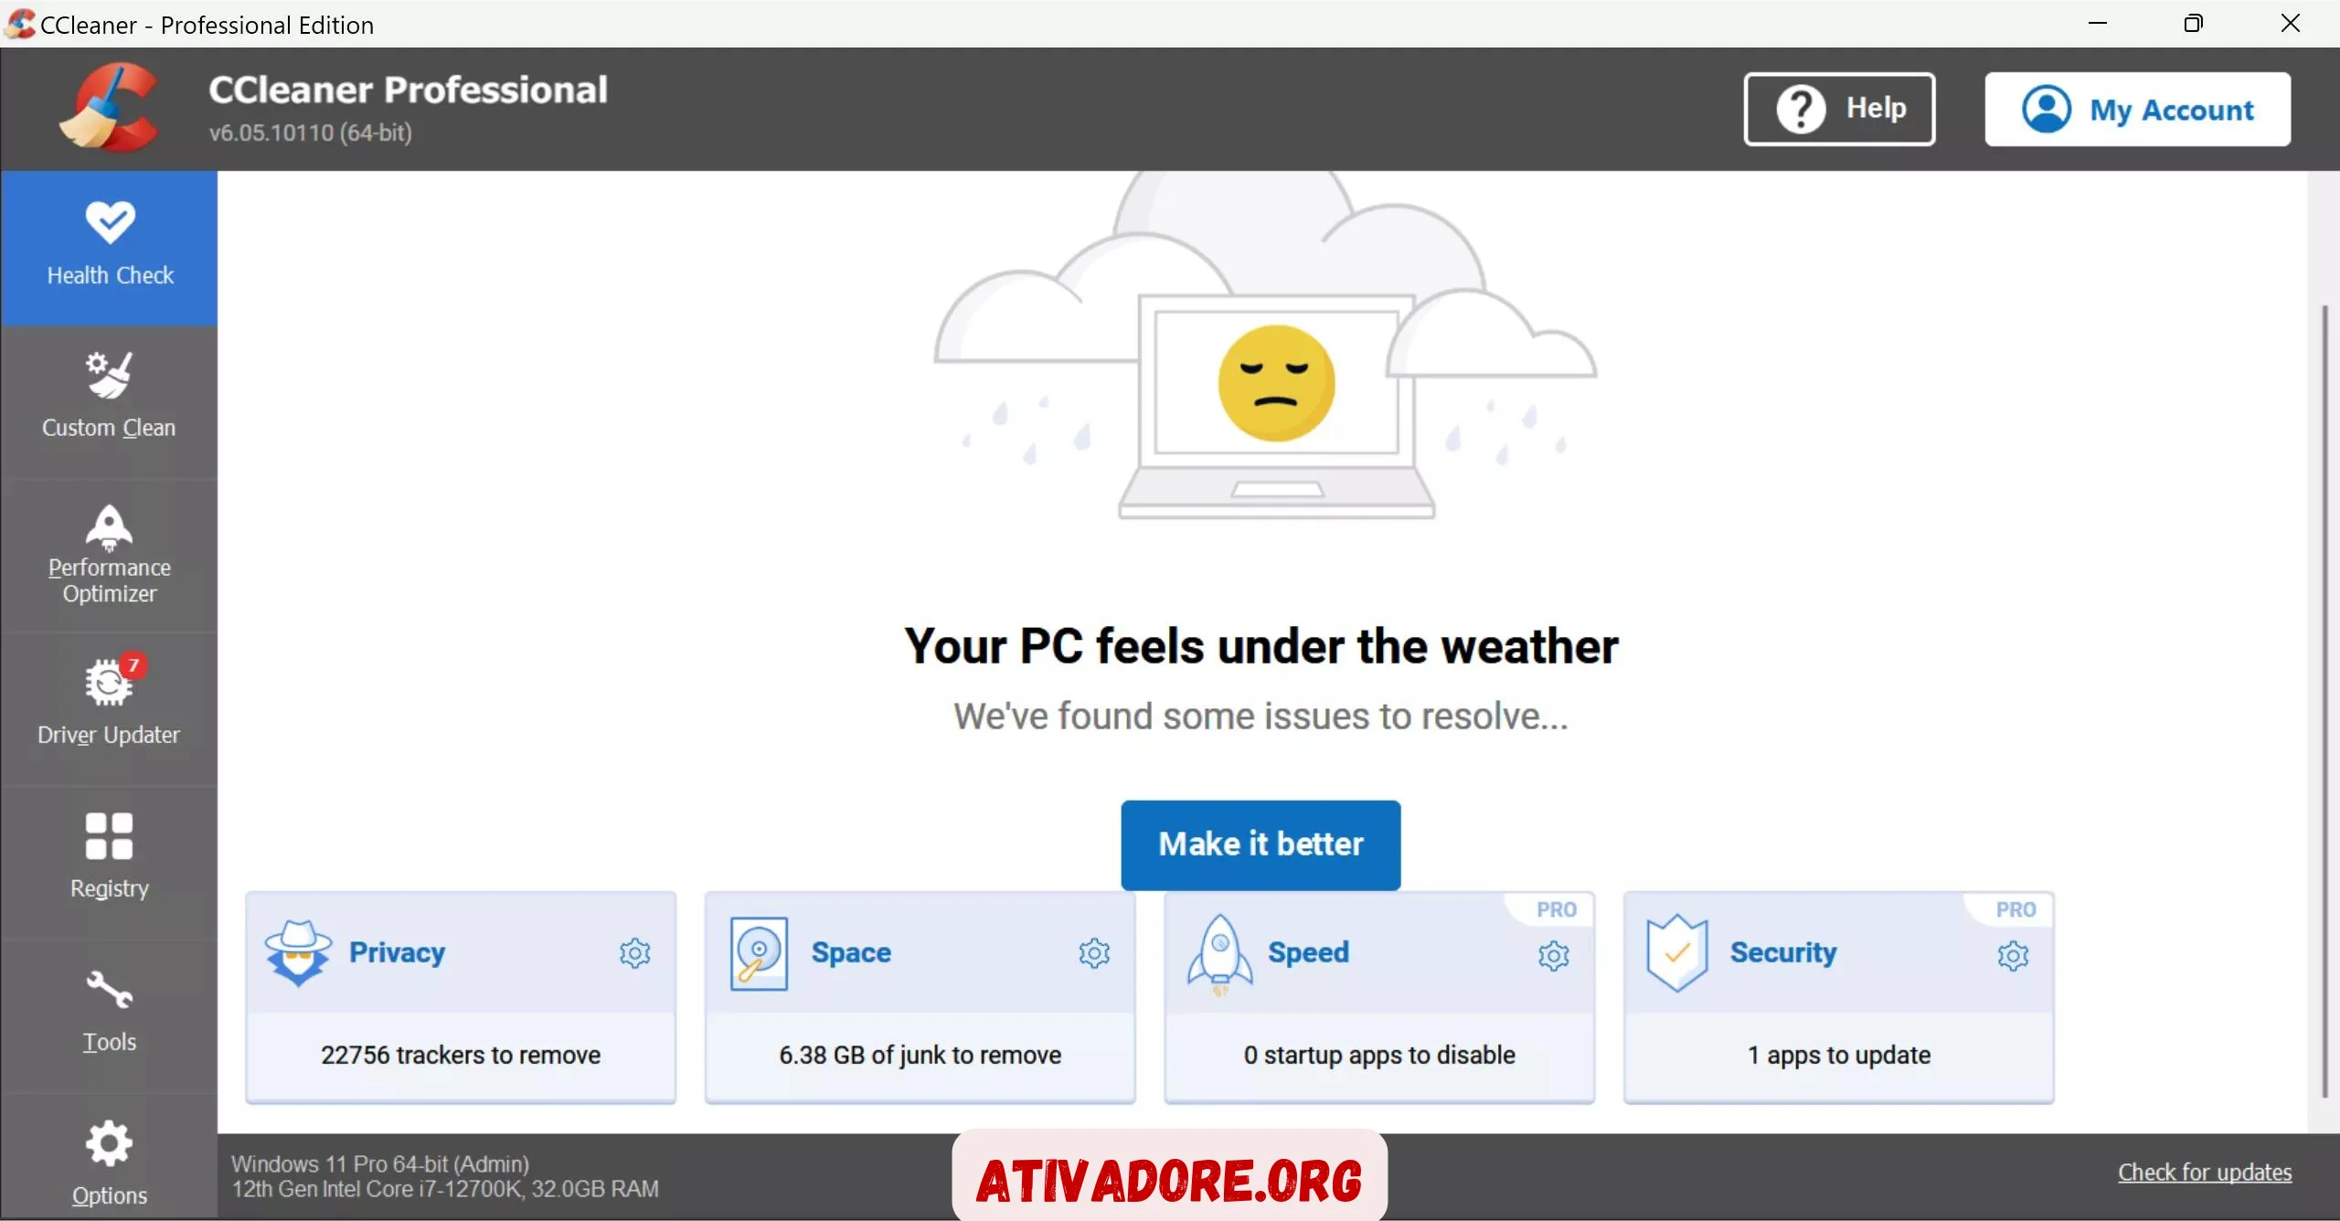Viewport: 2340px width, 1221px height.
Task: Select Driver Updater with 7 updates
Action: click(109, 701)
